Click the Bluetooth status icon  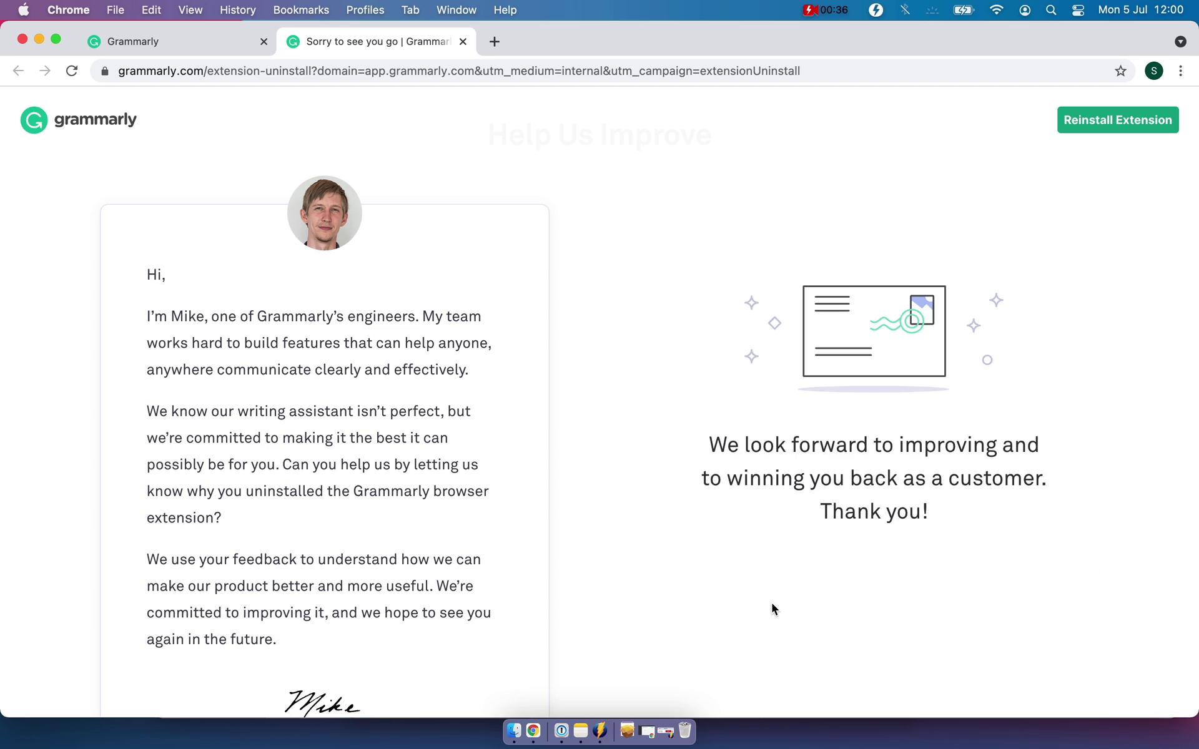point(905,10)
